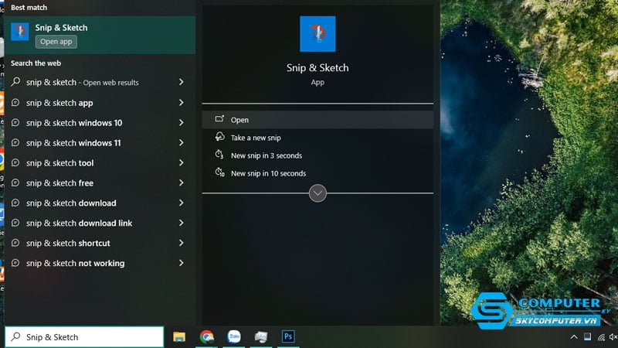Click the magnifier icon beside Open web results
Image resolution: width=618 pixels, height=348 pixels.
pyautogui.click(x=15, y=82)
